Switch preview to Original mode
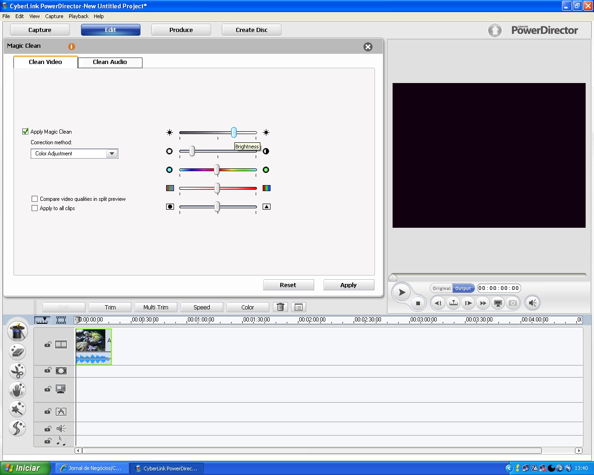594x475 pixels. 441,288
